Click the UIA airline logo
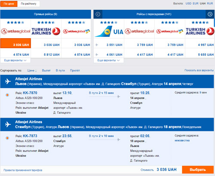This screenshot has height=176, width=215. [109, 31]
